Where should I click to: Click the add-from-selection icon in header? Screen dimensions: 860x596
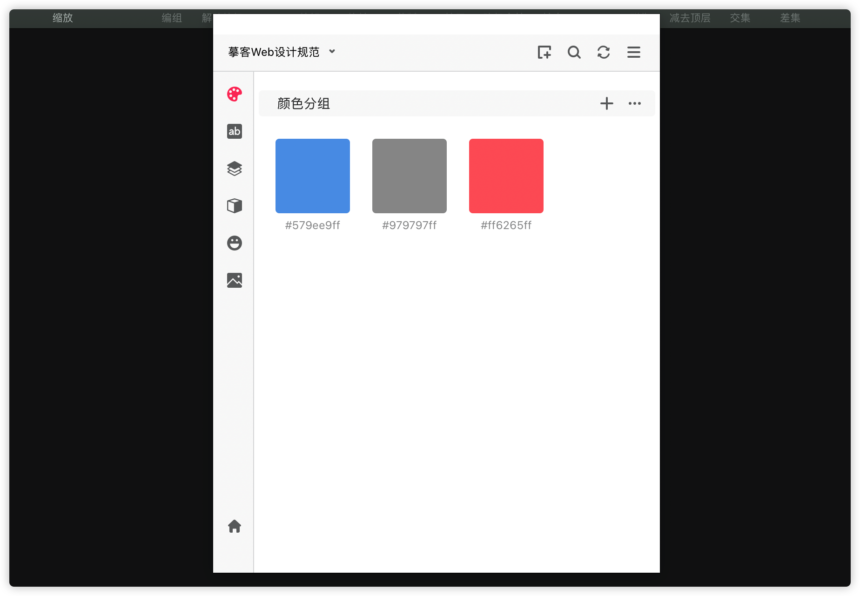[544, 52]
